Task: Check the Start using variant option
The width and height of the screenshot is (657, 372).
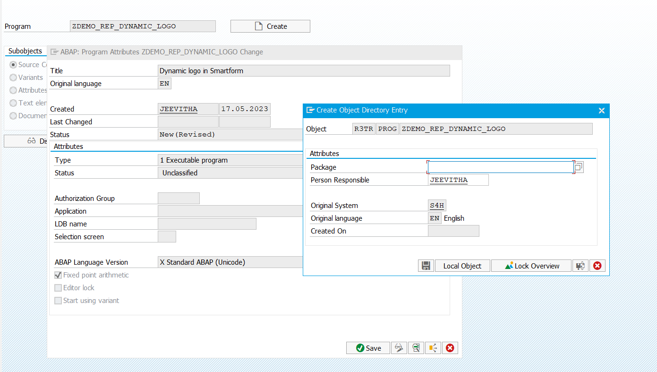Action: pos(58,301)
